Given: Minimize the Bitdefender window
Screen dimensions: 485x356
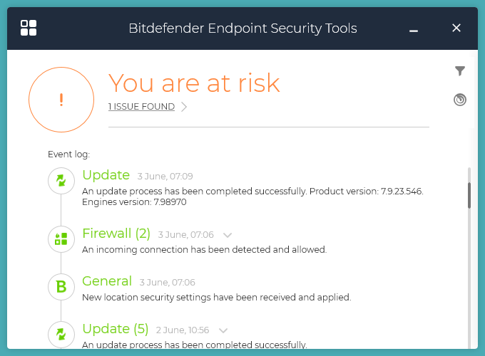Looking at the screenshot, I should coord(414,28).
